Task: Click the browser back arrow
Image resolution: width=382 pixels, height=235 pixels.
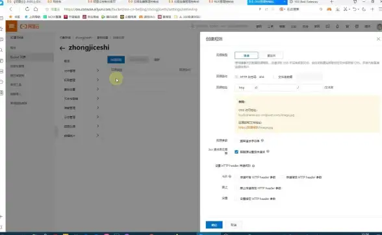Action: tap(10, 9)
